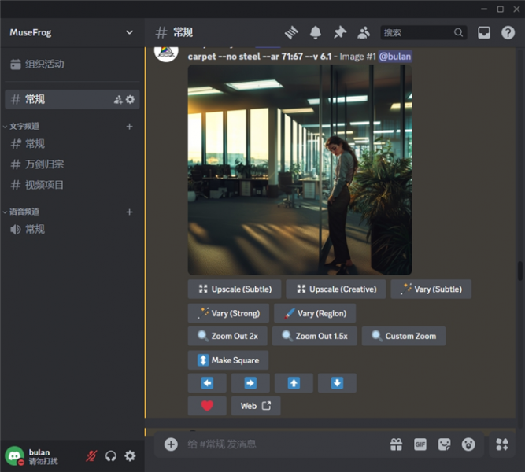Click Zoom Out 1.5x button
Screen dimensions: 525x472
[x=314, y=336]
